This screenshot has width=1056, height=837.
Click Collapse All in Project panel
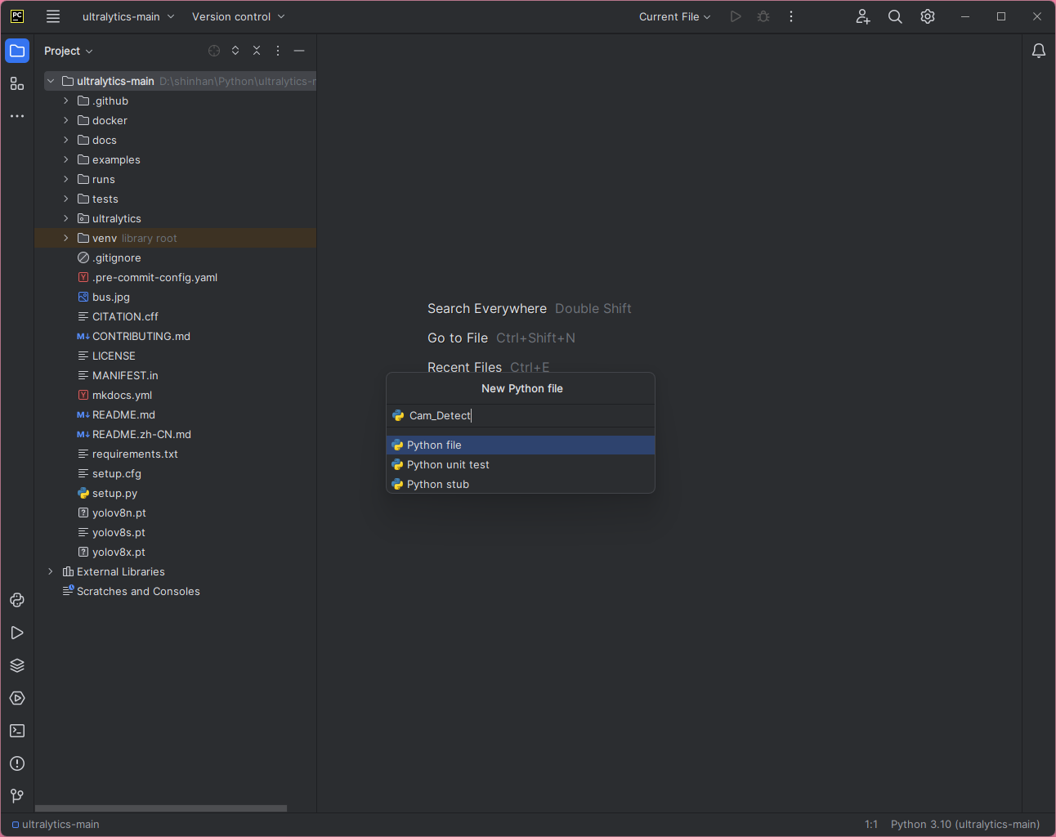coord(257,51)
